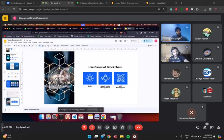
Task: Open Chrome from Windows taskbar
Action: pyautogui.click(x=109, y=137)
